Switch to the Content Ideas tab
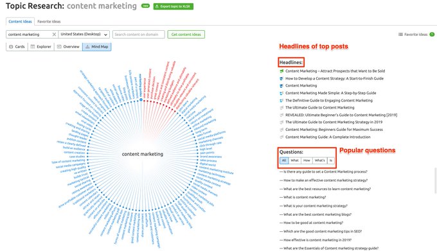Viewport: 437px width, 251px height. coord(20,21)
